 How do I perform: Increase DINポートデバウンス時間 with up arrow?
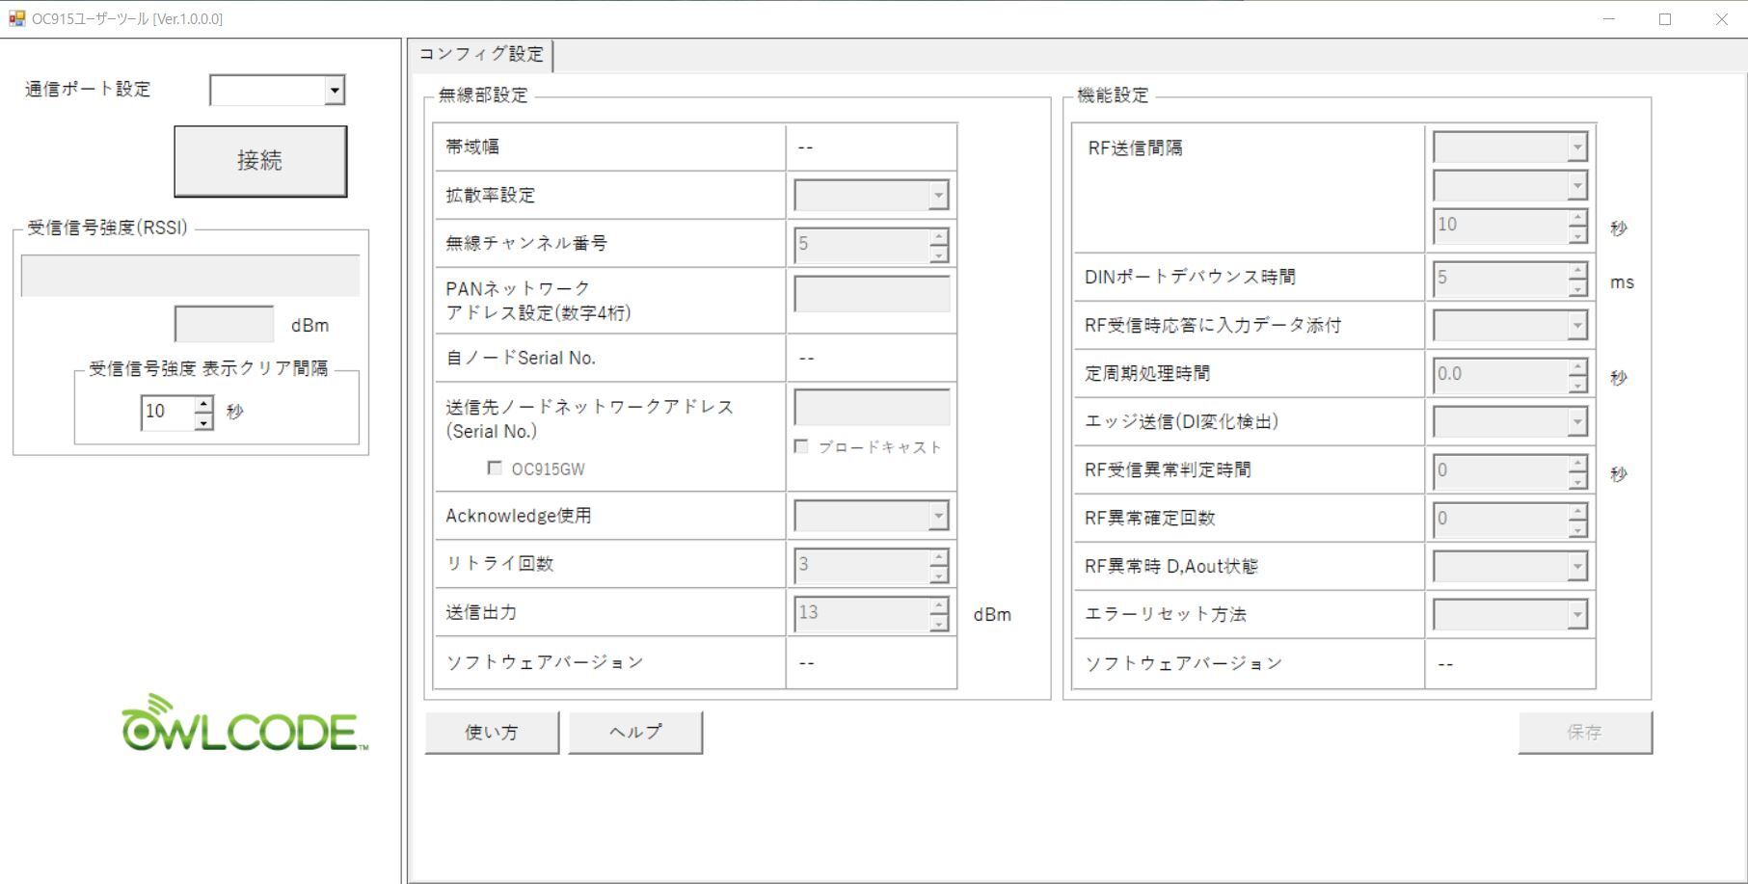1578,270
